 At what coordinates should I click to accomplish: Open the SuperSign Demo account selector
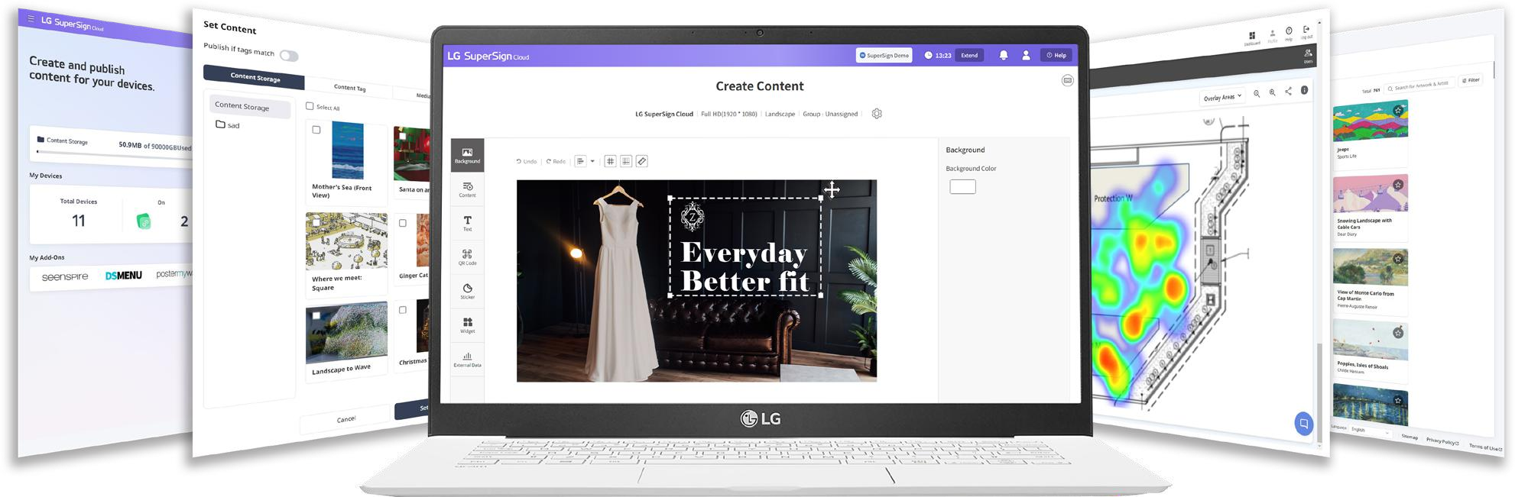pyautogui.click(x=884, y=55)
